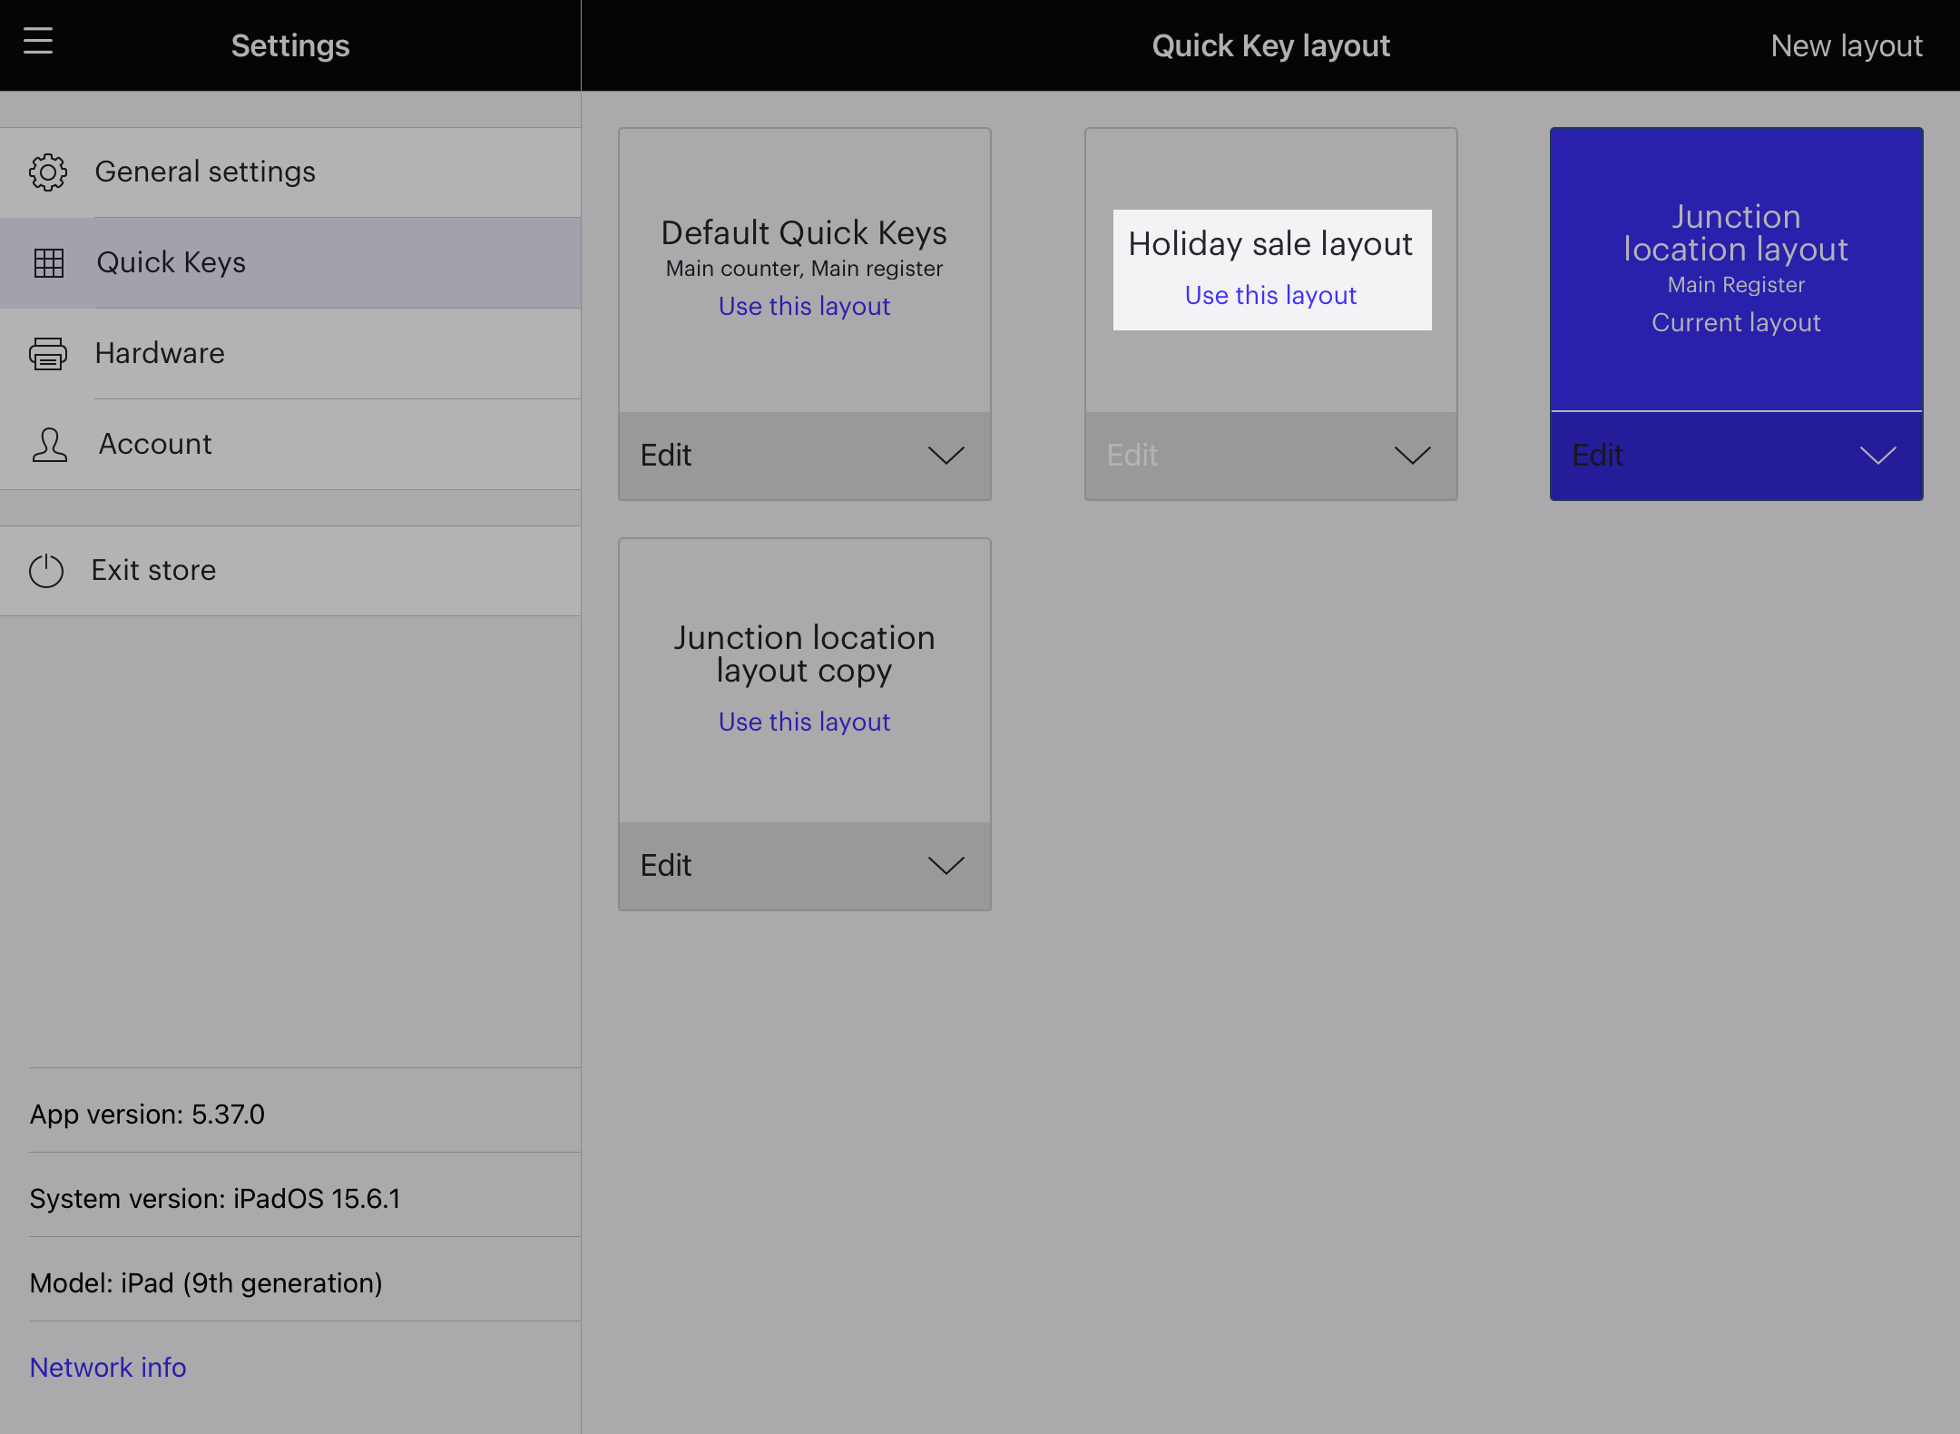Use the Junction location layout copy
Viewport: 1960px width, 1434px height.
point(804,722)
